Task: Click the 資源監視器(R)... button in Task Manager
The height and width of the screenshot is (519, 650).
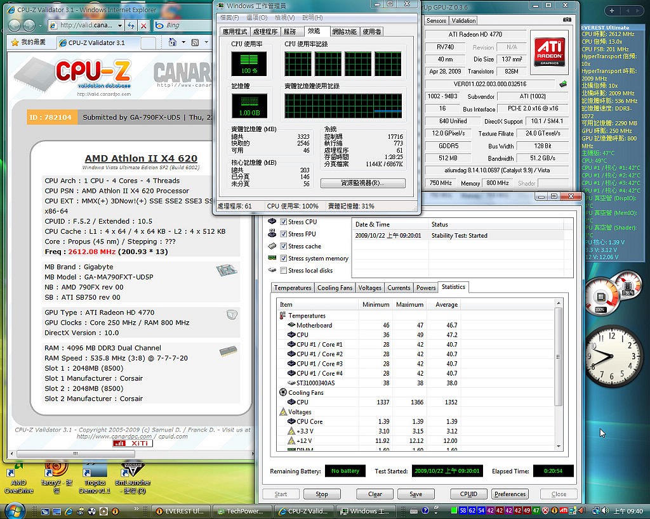Action: (x=362, y=183)
